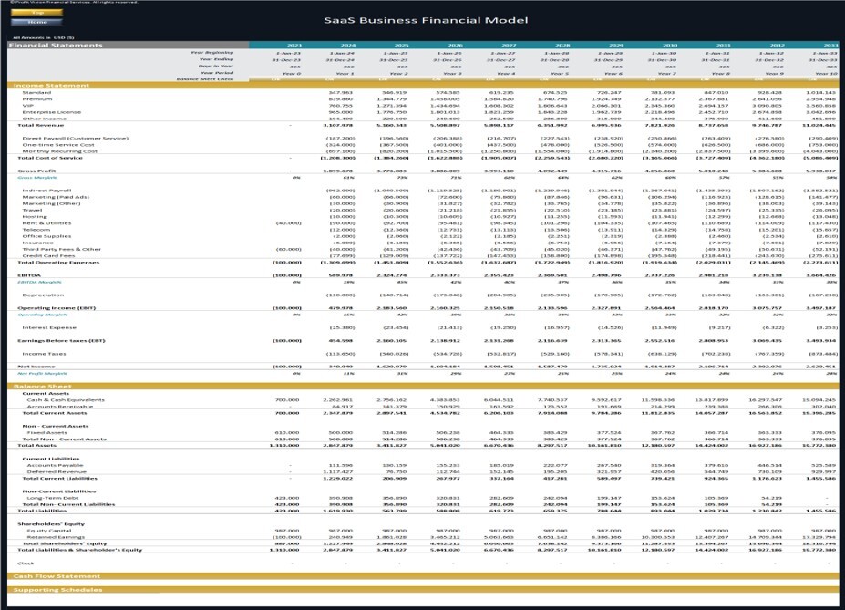
Task: Select the Total Liabilities row label
Action: point(42,511)
